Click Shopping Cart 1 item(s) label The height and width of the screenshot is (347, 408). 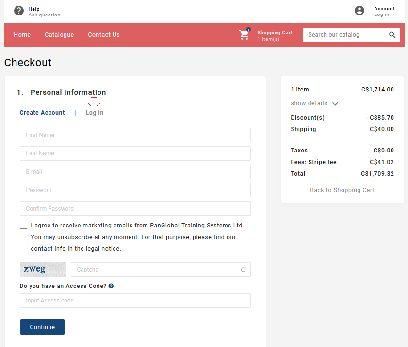coord(275,35)
